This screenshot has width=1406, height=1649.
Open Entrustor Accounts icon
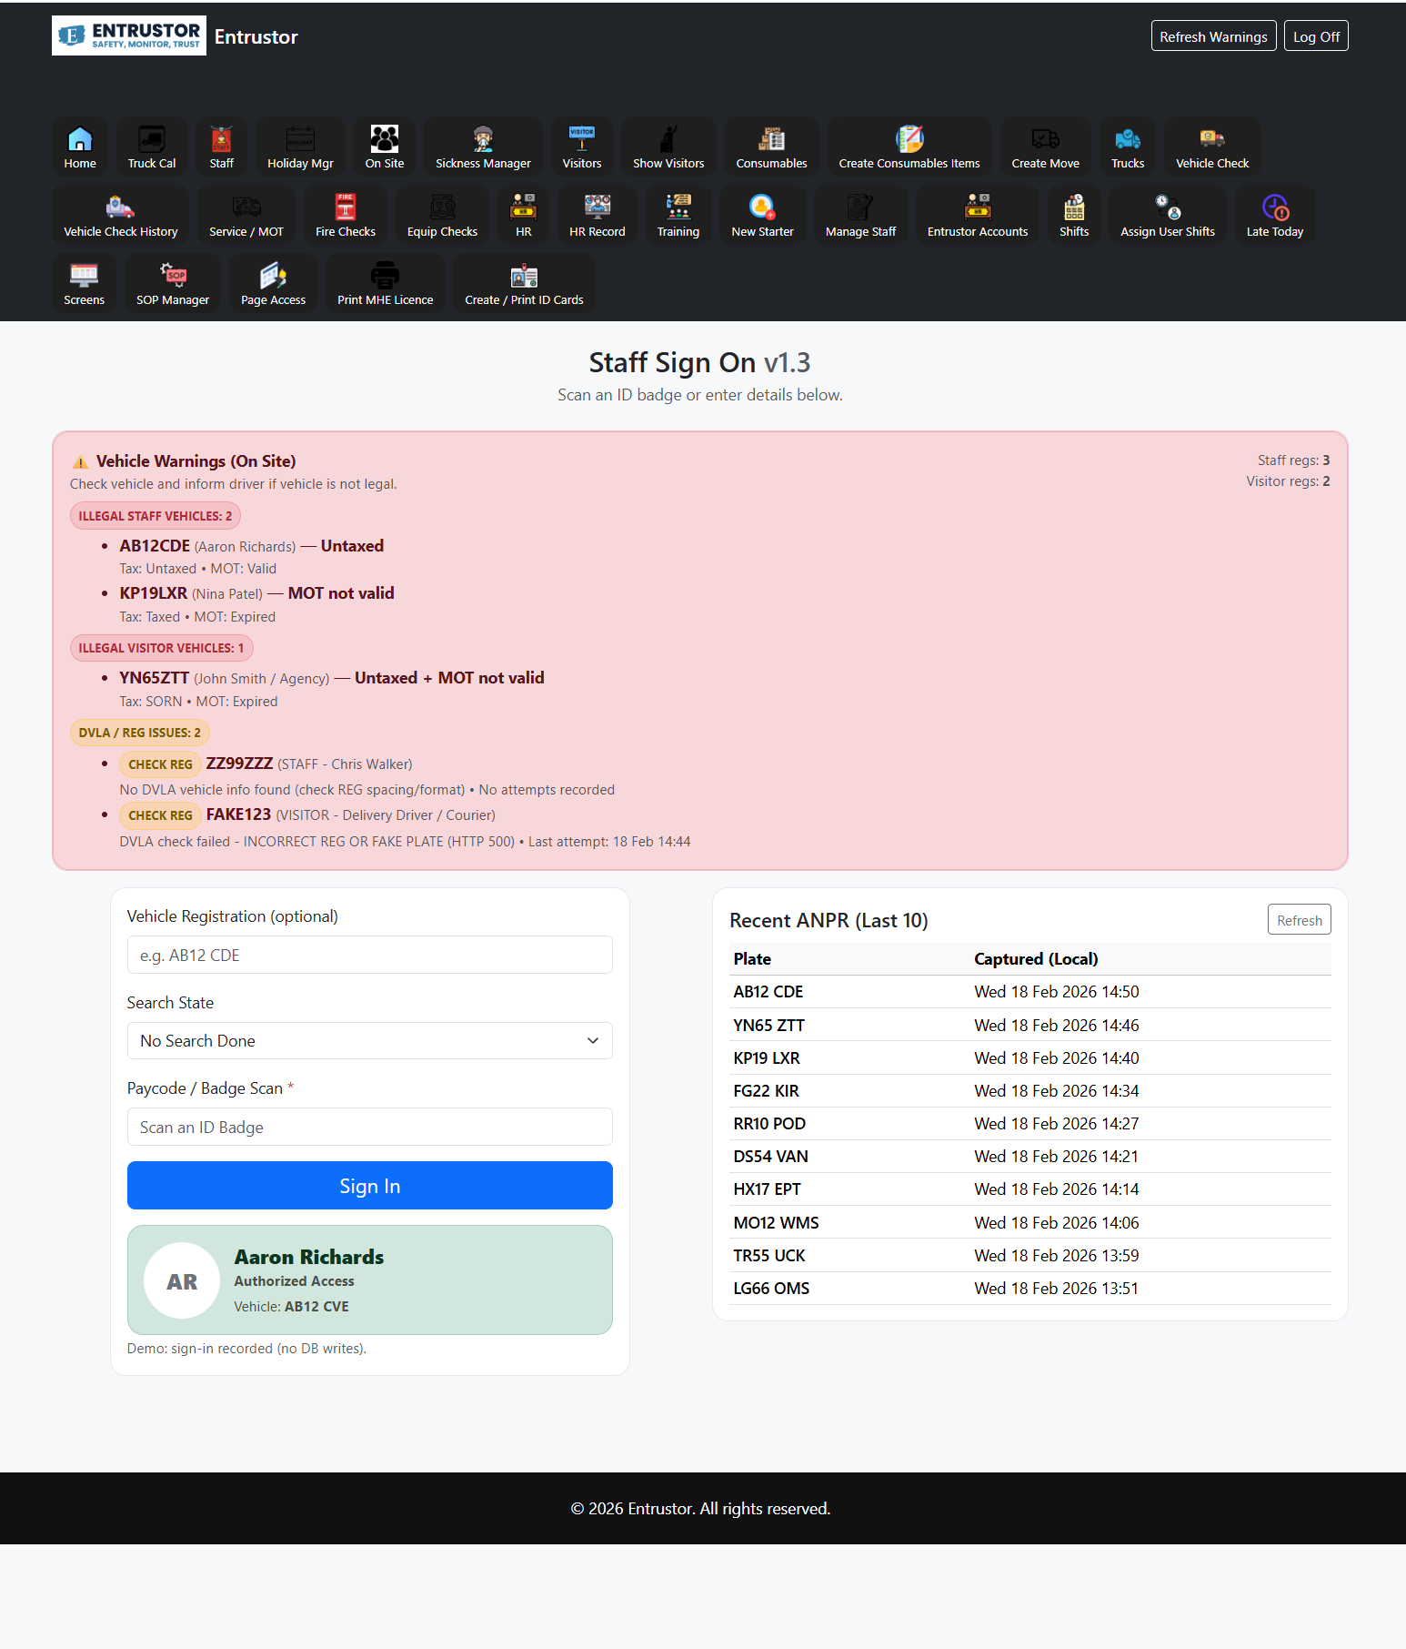(x=978, y=215)
